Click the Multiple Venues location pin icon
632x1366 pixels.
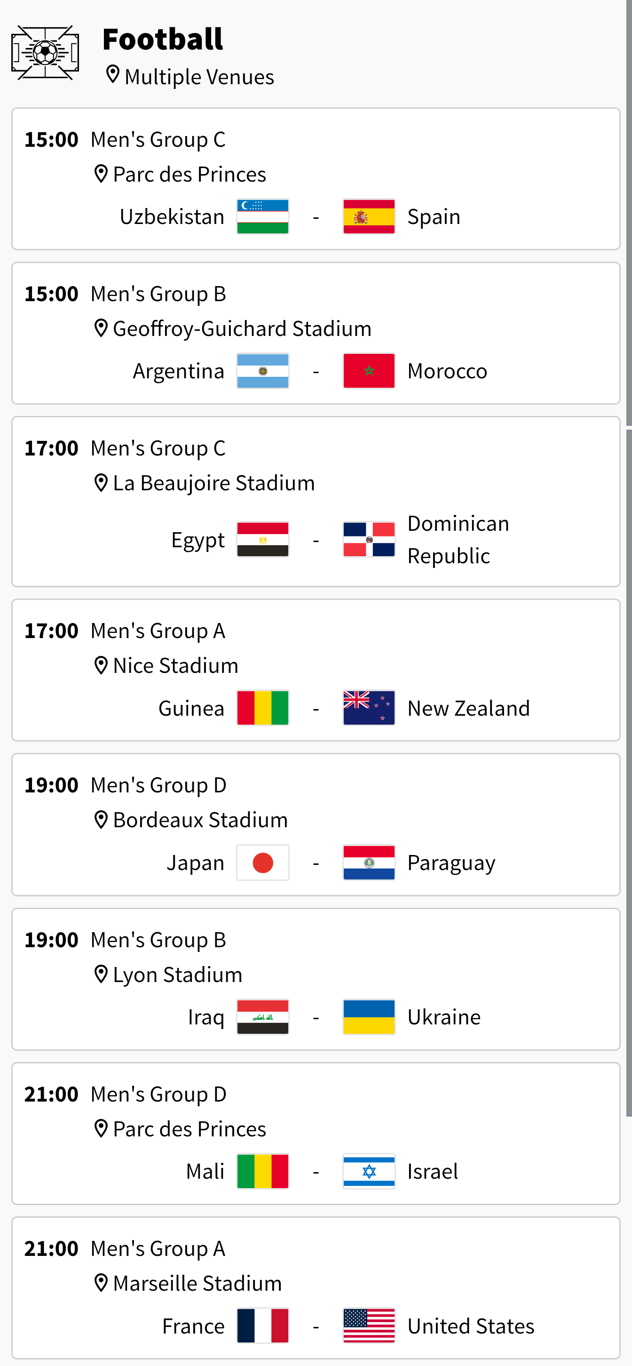(x=112, y=75)
